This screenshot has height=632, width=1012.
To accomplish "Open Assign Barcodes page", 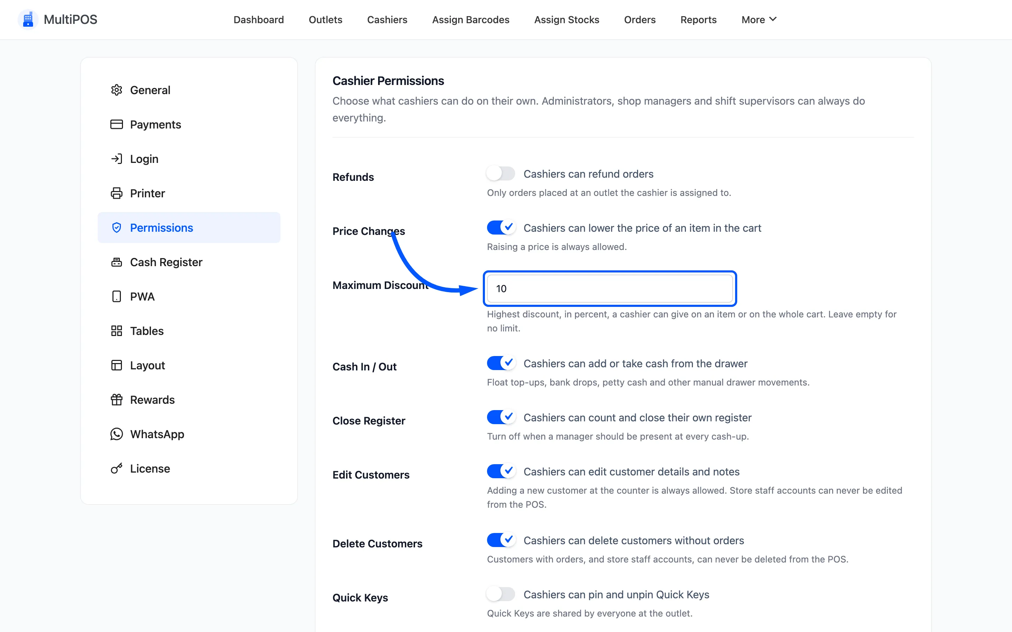I will point(471,20).
